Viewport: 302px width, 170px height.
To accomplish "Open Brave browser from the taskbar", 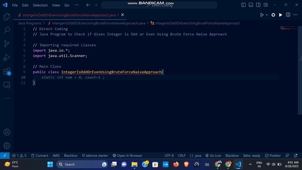I will pos(186,164).
